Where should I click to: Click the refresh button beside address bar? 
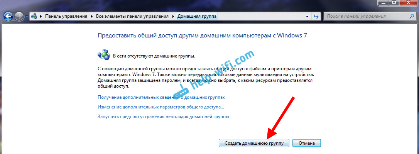[x=316, y=16]
